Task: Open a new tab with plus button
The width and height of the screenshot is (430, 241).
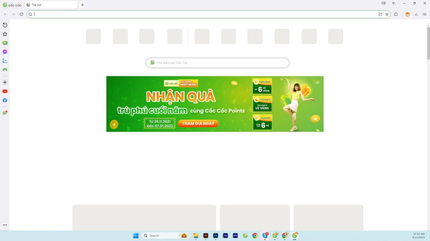Action: tap(82, 5)
